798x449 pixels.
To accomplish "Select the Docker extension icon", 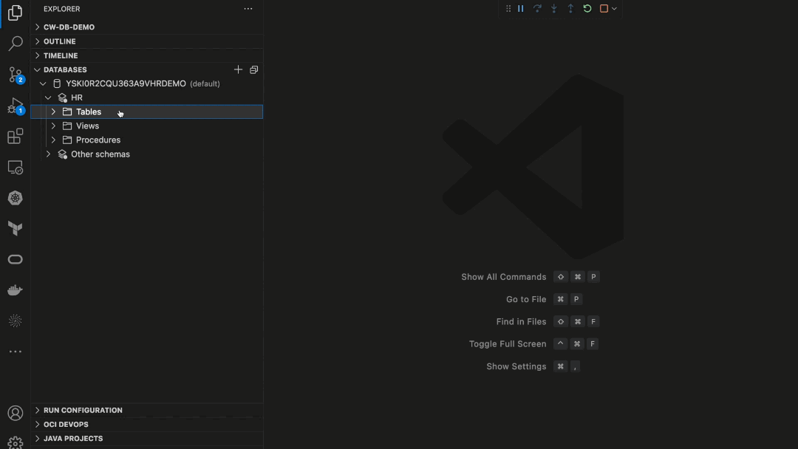I will click(x=15, y=289).
